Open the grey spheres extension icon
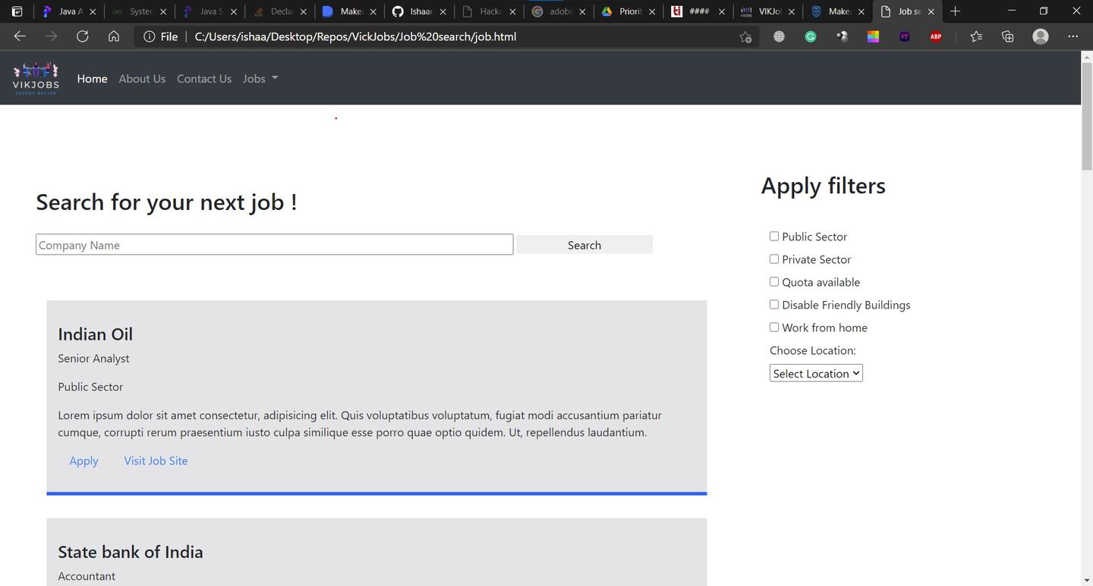1093x586 pixels. (x=842, y=36)
